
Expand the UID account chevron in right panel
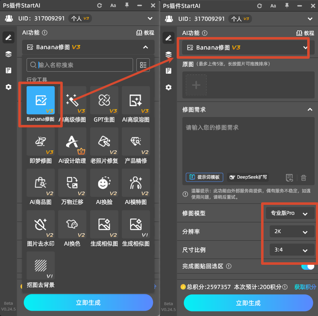310,19
